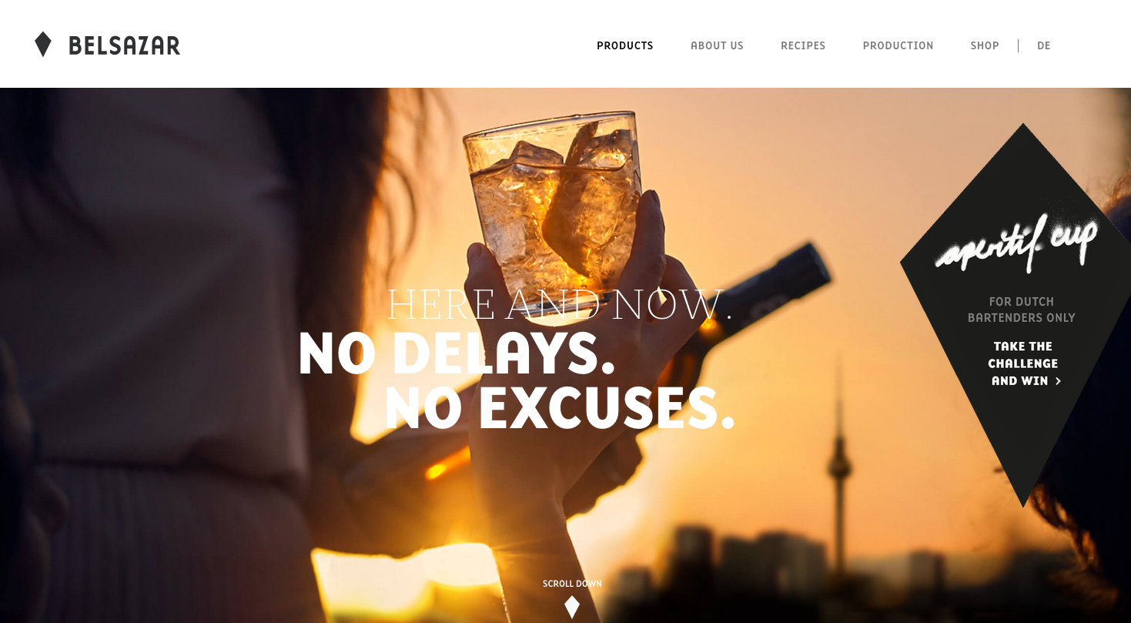1131x623 pixels.
Task: Click the Belsazar diamond logo icon
Action: 43,45
